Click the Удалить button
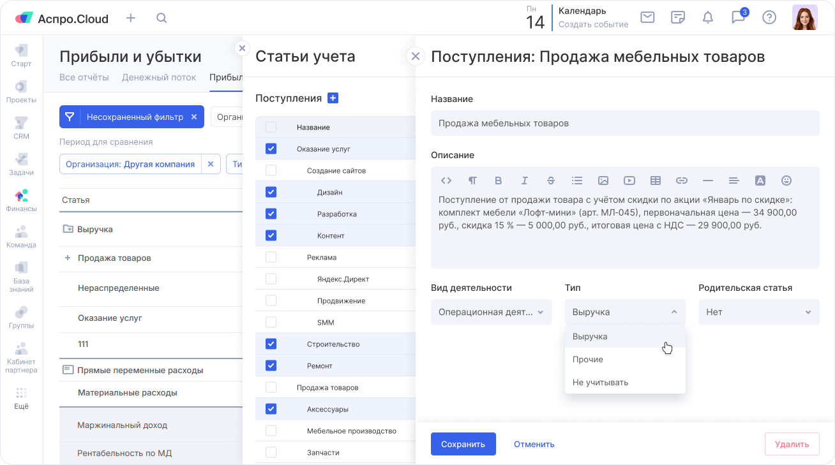 [792, 444]
